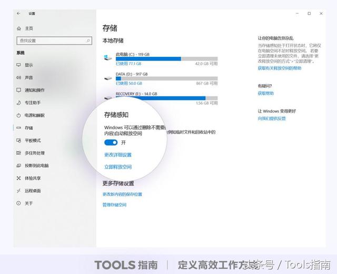The height and width of the screenshot is (274, 337).
Task: Focus the 查找设置 search field
Action: pos(54,40)
